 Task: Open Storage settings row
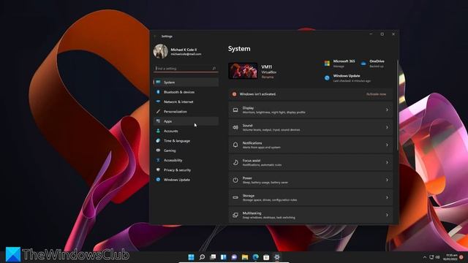click(x=311, y=197)
